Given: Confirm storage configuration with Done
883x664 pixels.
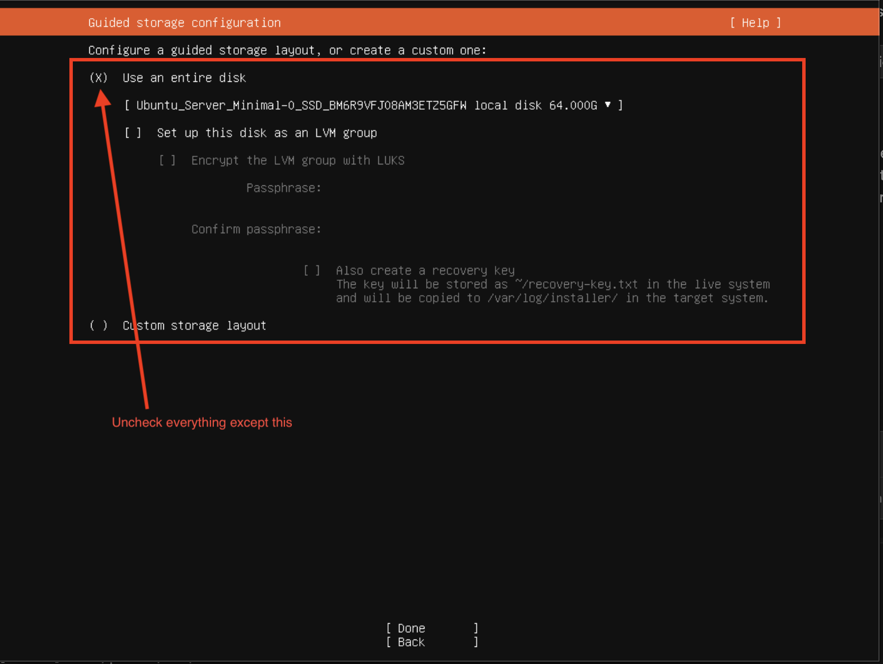Looking at the screenshot, I should coord(411,628).
